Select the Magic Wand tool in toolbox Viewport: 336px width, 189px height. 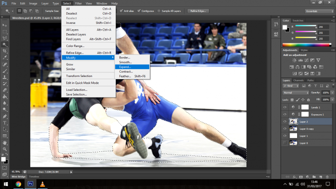(5, 45)
